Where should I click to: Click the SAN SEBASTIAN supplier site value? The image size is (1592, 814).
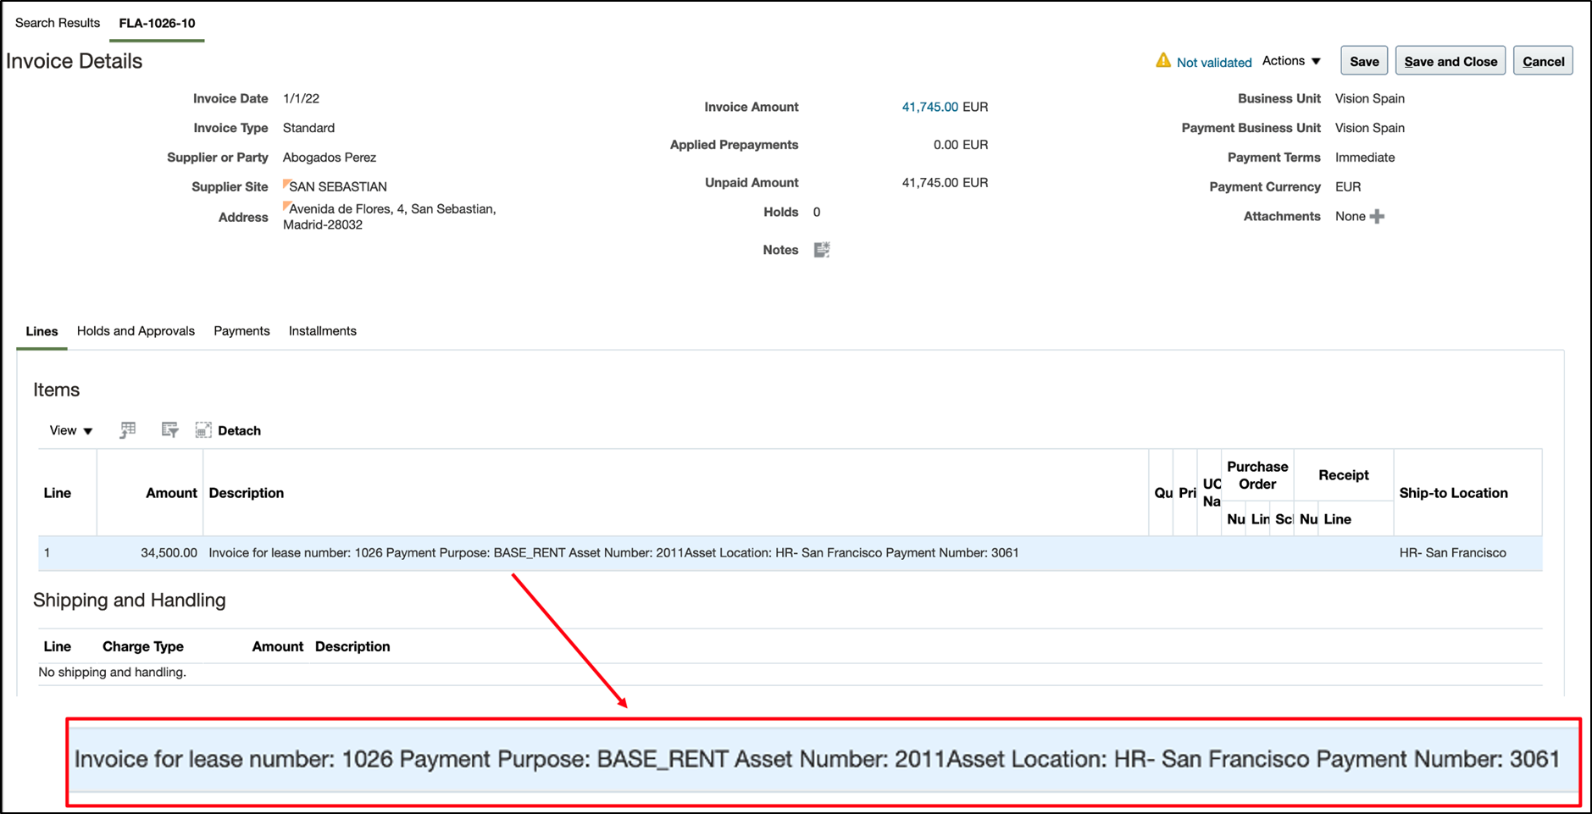[338, 186]
